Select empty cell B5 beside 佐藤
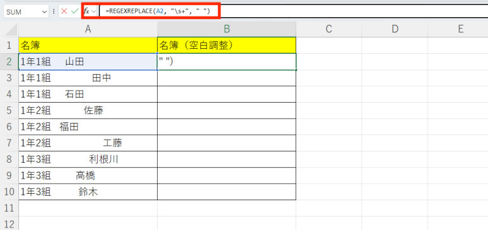 (x=227, y=110)
